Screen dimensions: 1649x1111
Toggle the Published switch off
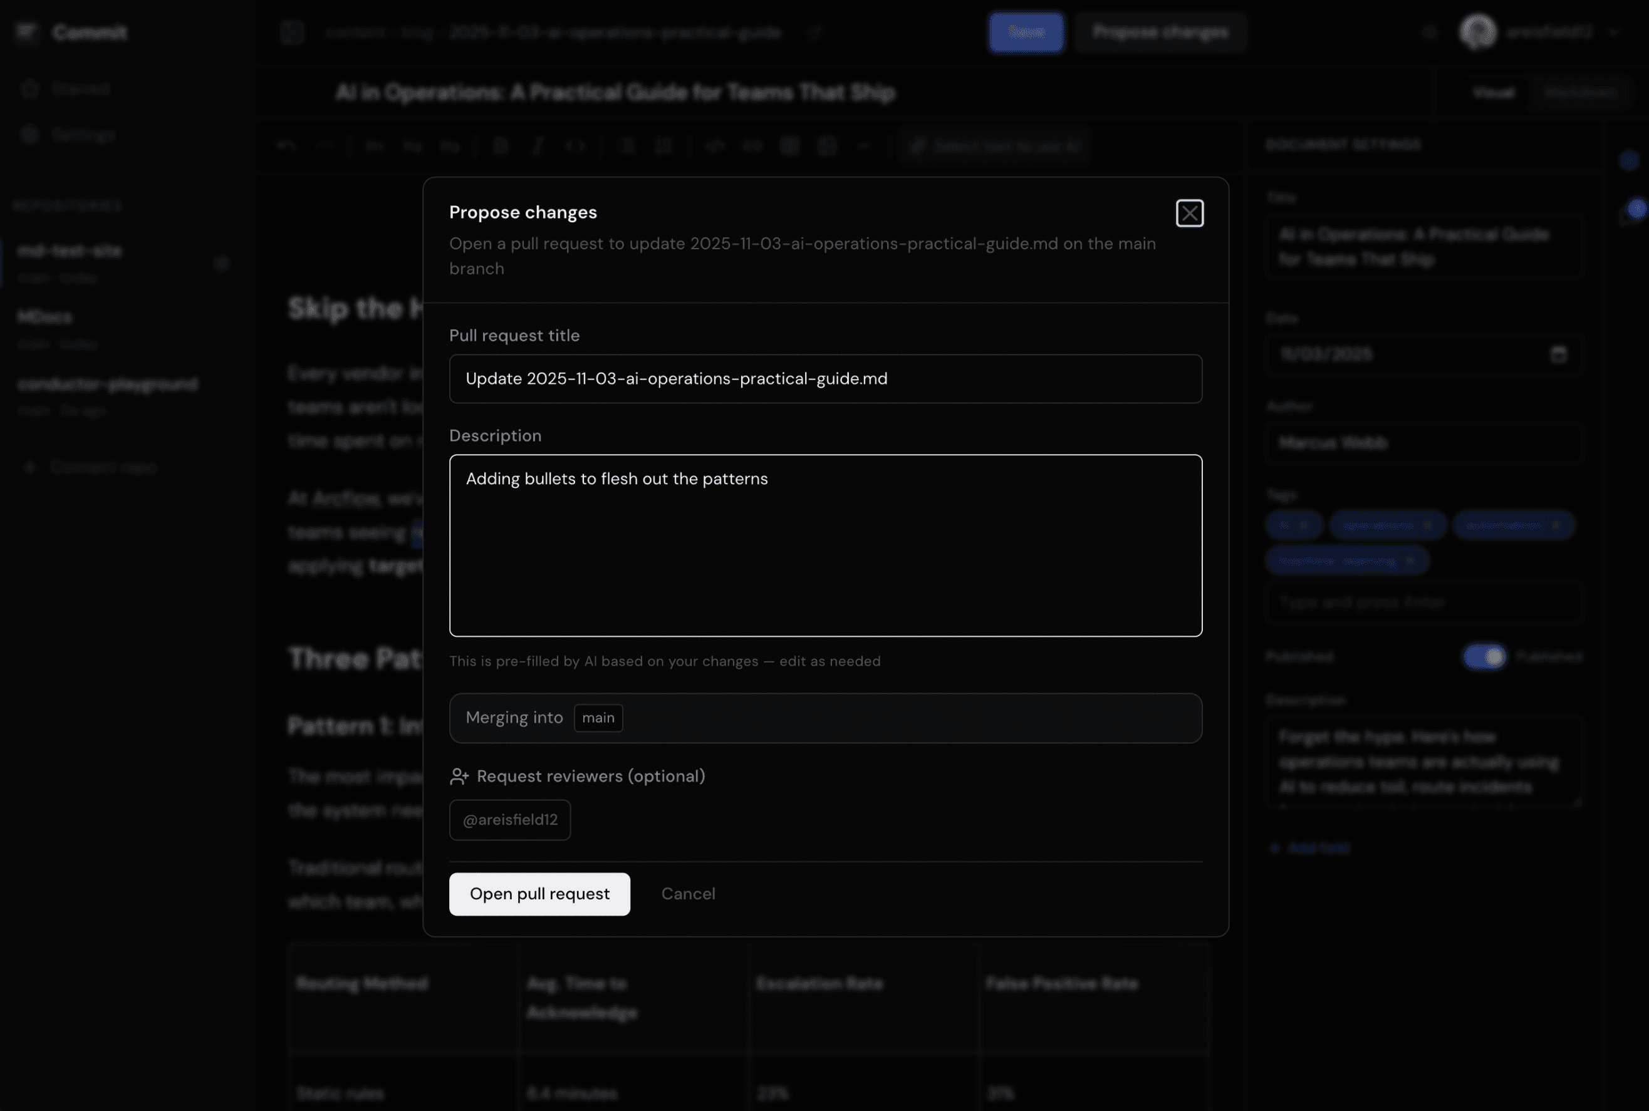click(x=1485, y=657)
